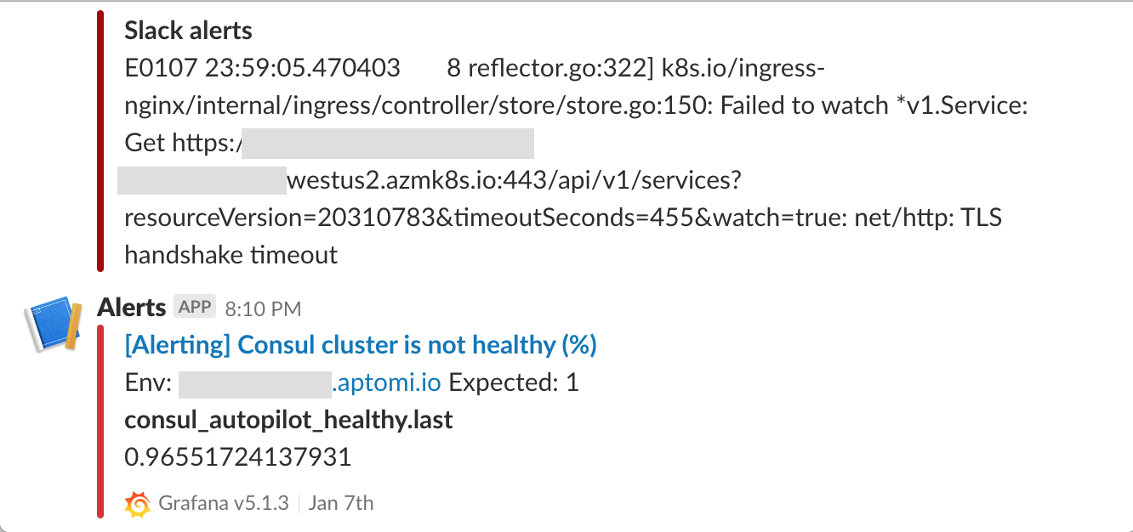
Task: Click the dark red bar beside Slack alerts
Action: pyautogui.click(x=100, y=140)
